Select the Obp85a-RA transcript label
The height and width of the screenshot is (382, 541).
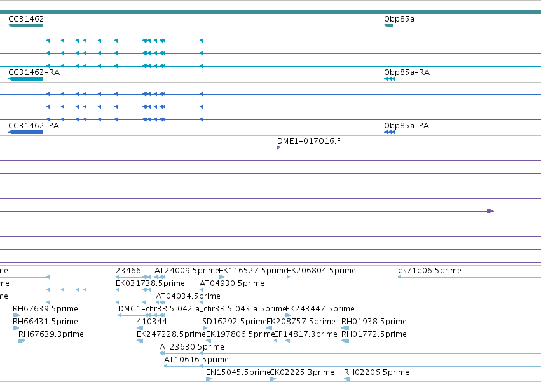click(407, 72)
